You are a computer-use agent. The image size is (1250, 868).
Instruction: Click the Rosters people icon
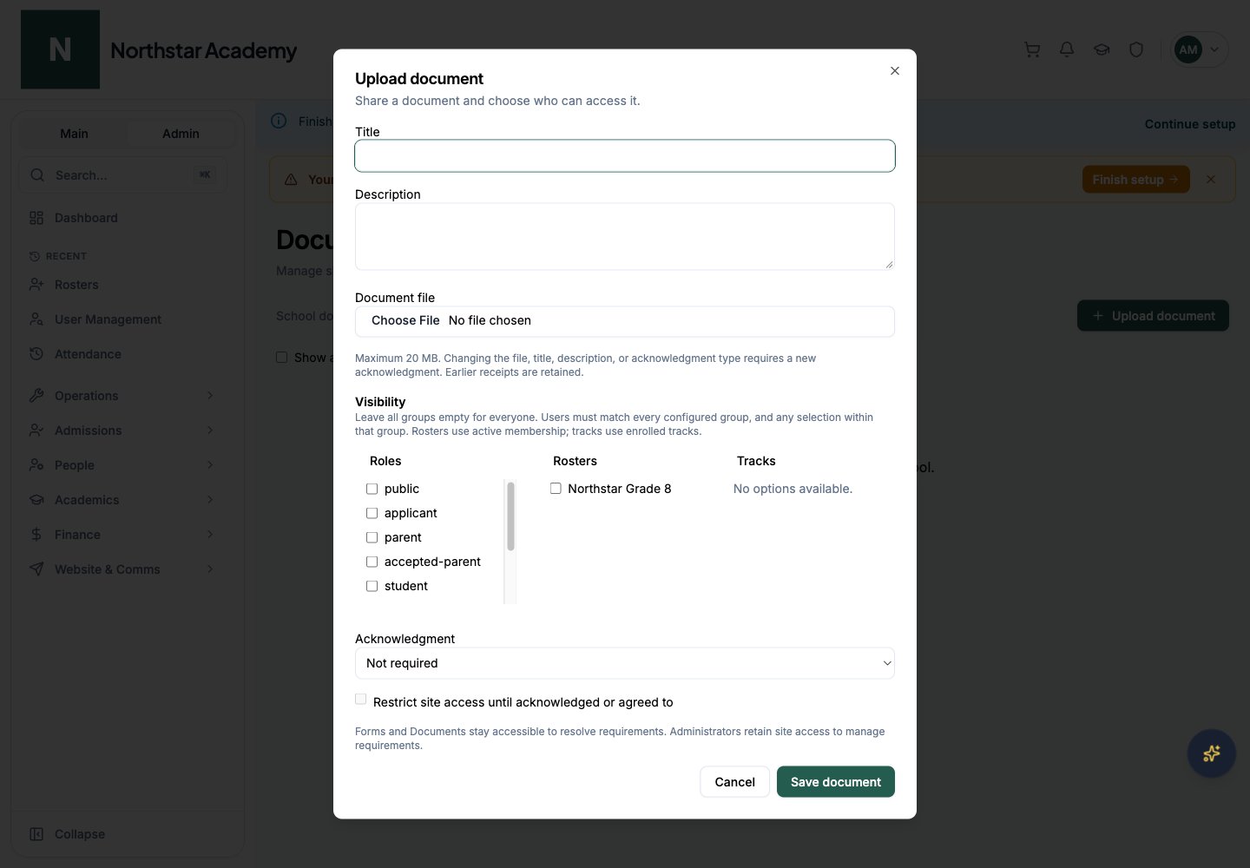[x=36, y=285]
